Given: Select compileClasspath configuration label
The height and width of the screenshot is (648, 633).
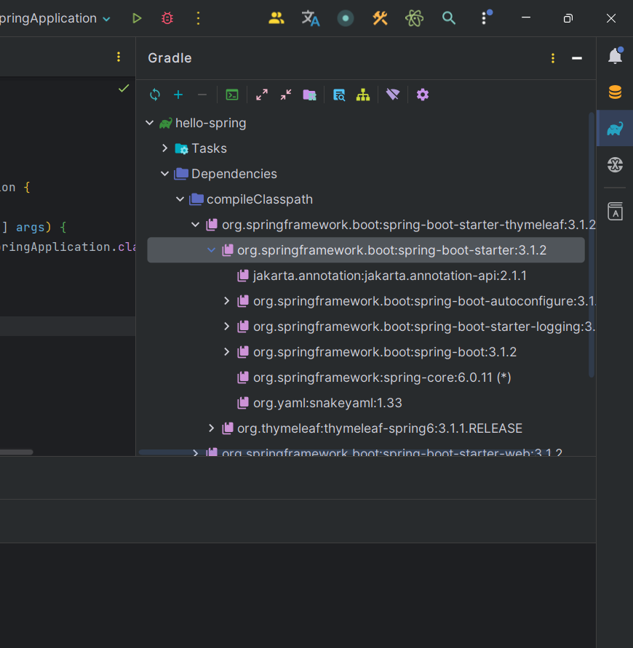Looking at the screenshot, I should click(260, 199).
